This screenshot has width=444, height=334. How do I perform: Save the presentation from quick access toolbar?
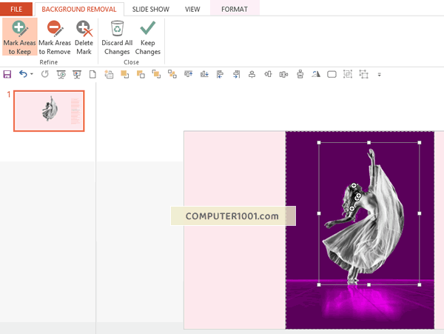pyautogui.click(x=7, y=74)
